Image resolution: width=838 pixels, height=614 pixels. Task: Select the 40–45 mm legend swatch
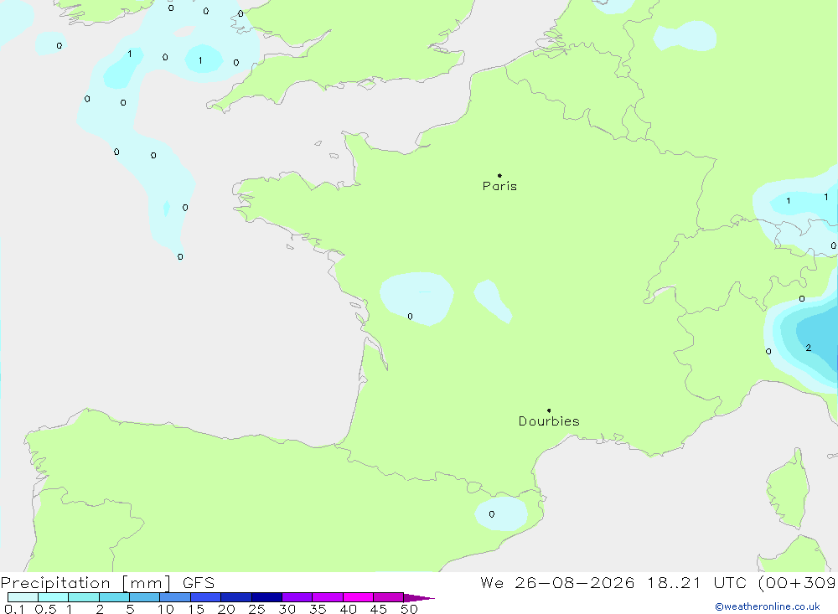click(358, 597)
